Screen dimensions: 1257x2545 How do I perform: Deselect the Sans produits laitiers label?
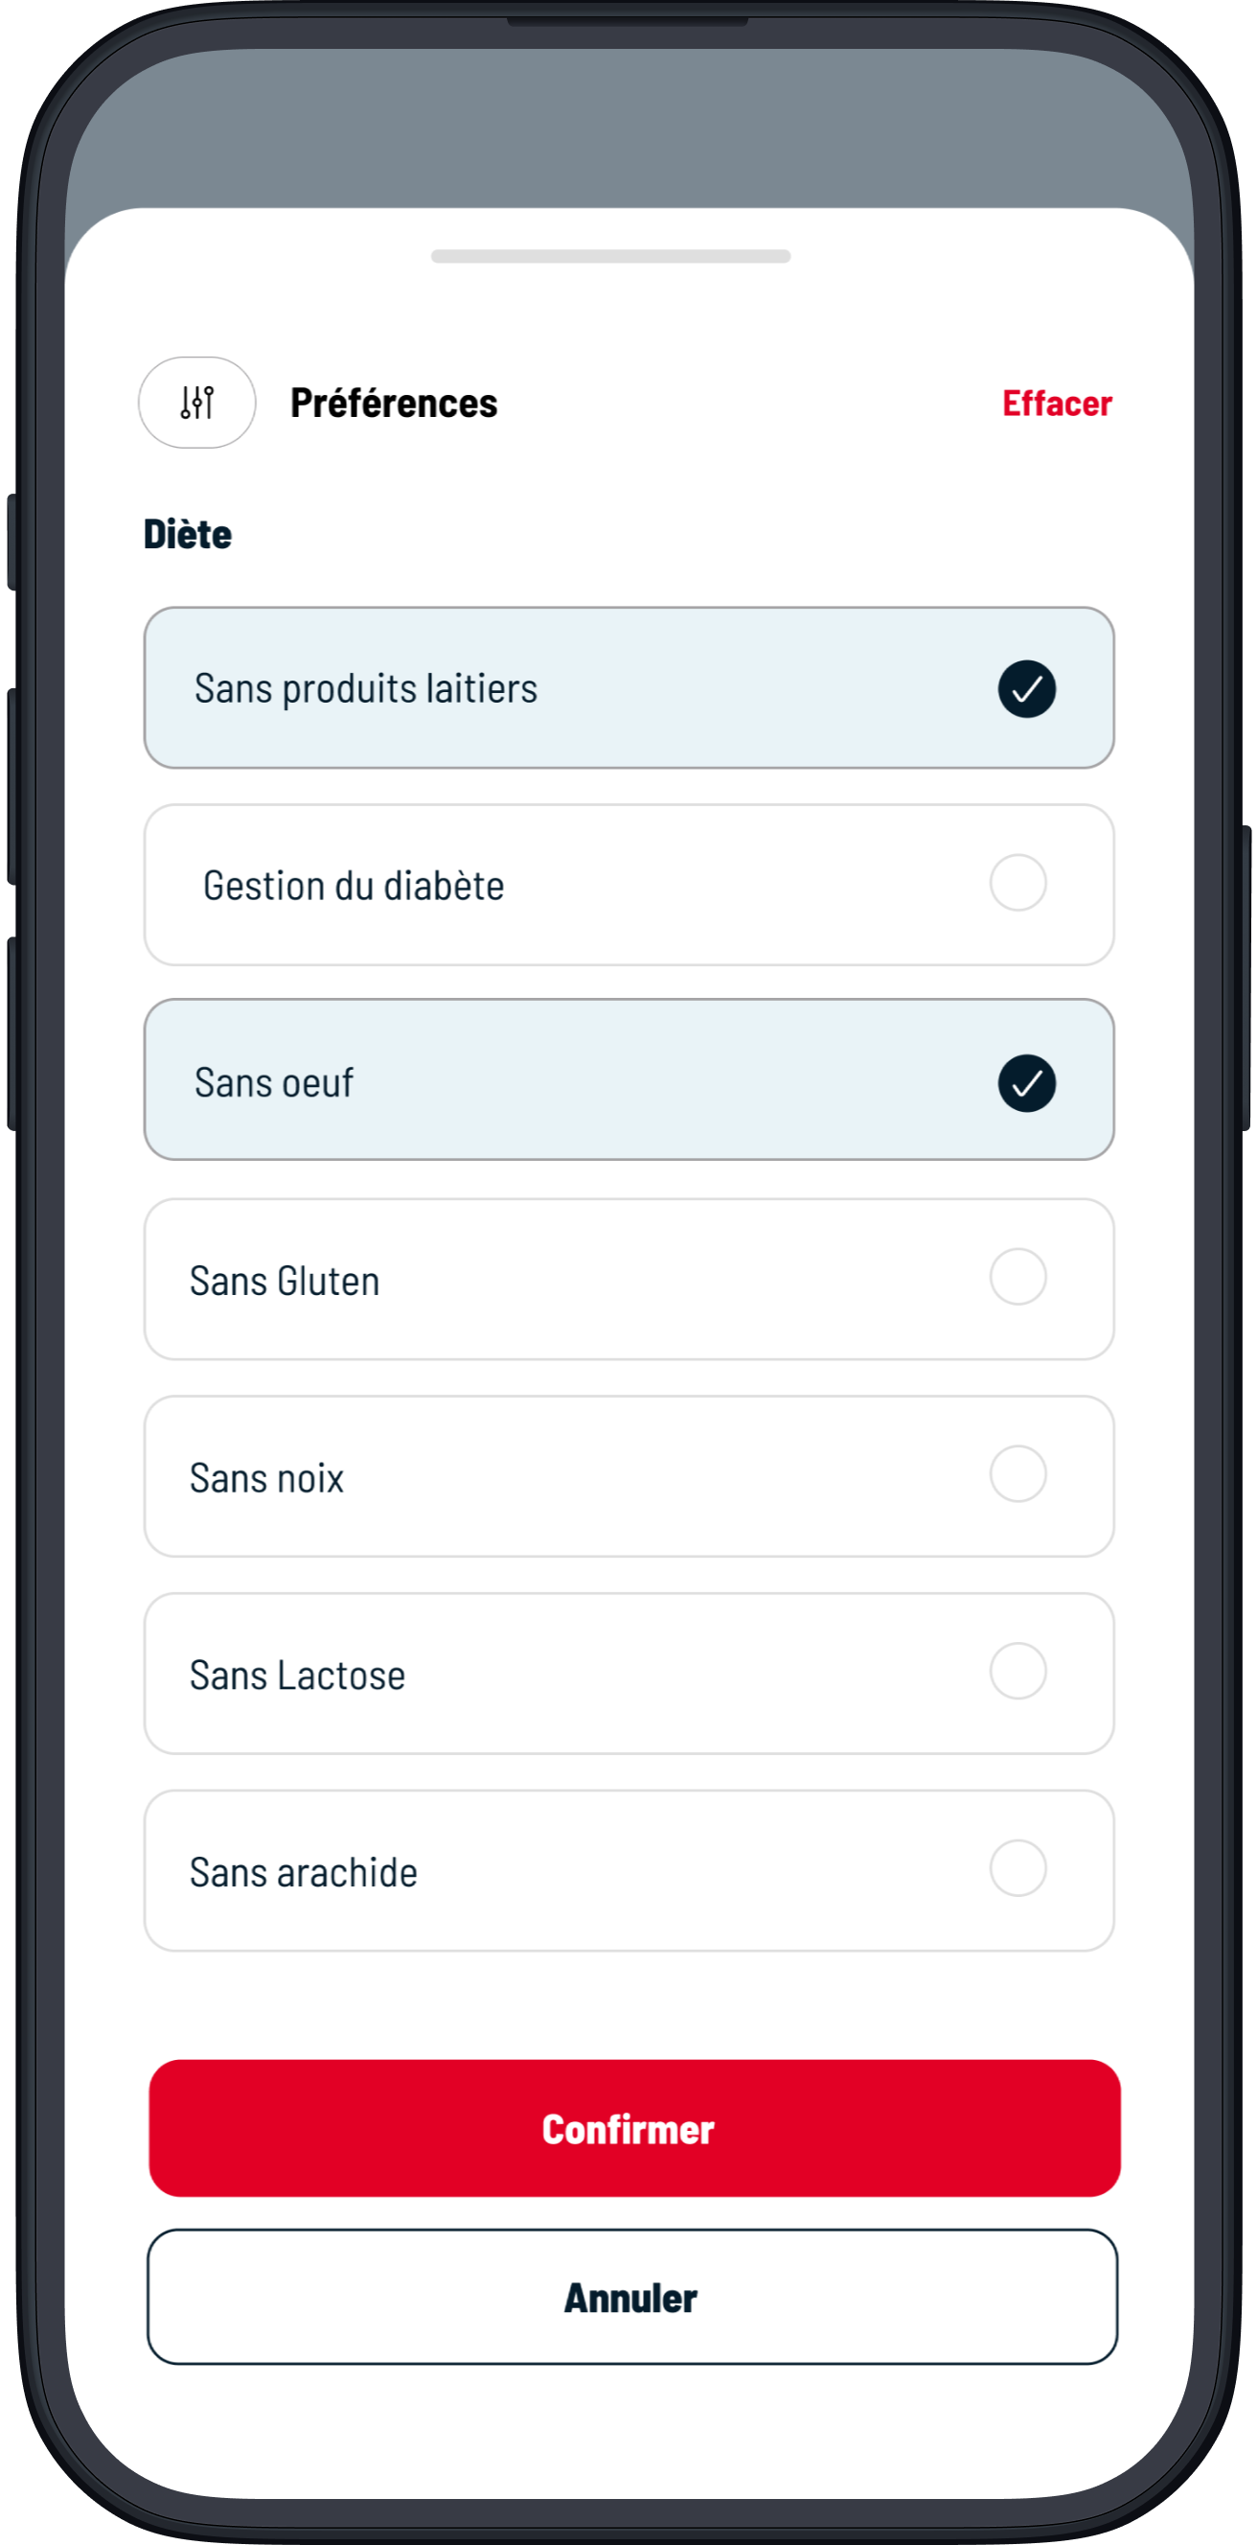[x=365, y=688]
